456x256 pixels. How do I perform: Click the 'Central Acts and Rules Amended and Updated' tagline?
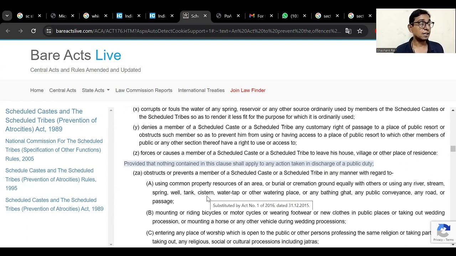pos(85,70)
